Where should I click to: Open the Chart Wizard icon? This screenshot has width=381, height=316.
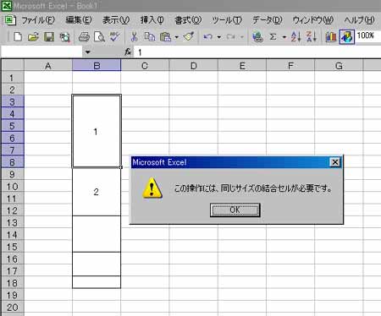331,36
